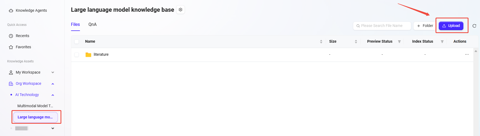Sort the file list by Size
480x136 pixels.
click(x=356, y=42)
